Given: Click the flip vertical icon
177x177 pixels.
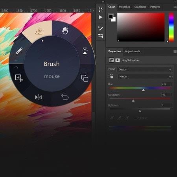Looking at the screenshot, I should (85, 51).
